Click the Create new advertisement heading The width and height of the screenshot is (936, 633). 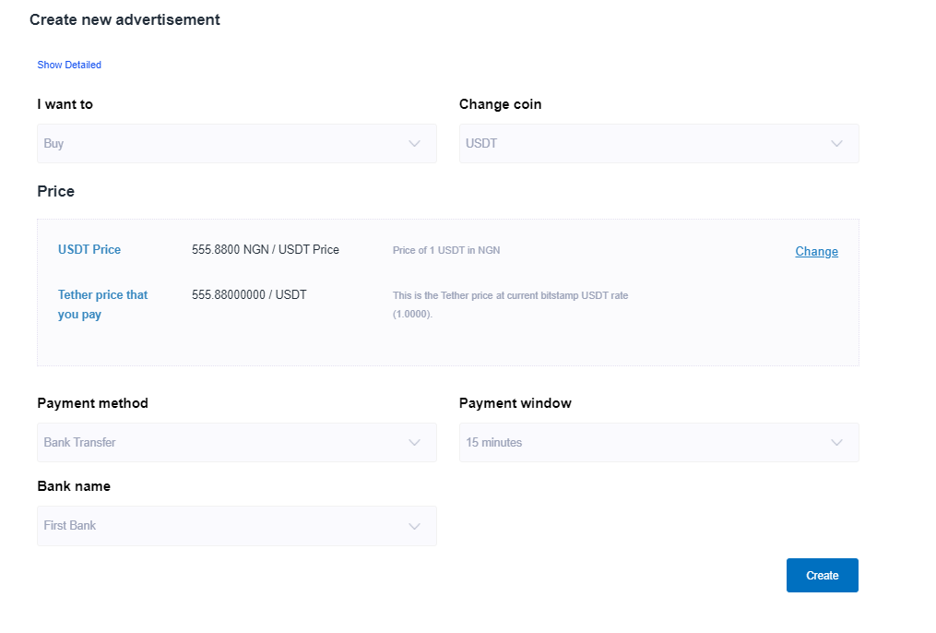pyautogui.click(x=124, y=19)
